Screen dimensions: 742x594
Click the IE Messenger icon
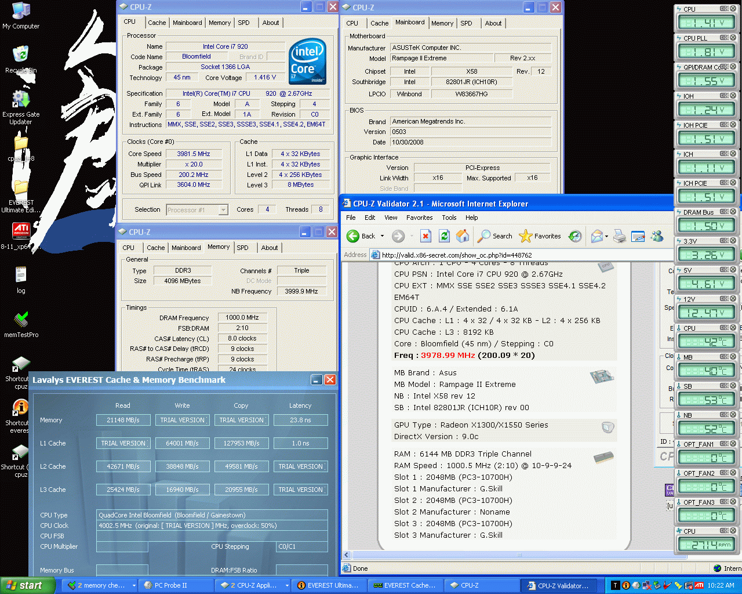657,236
